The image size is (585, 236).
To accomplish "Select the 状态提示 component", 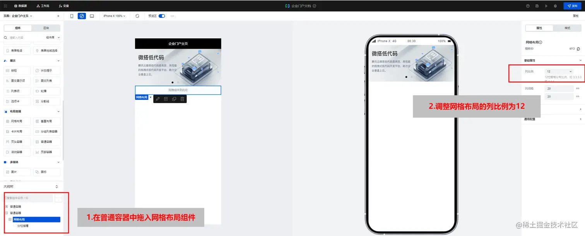I will (x=47, y=71).
